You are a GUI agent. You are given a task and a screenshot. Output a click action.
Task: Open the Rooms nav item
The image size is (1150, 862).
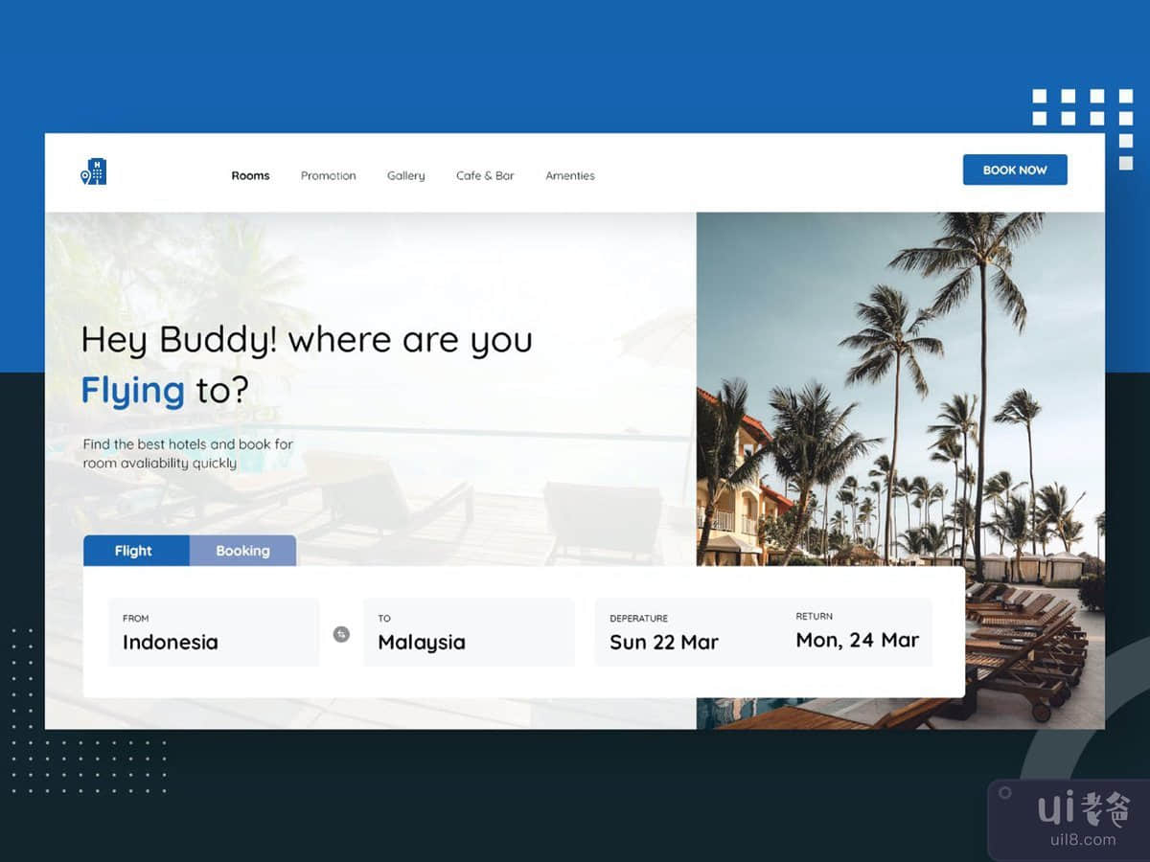click(x=250, y=176)
